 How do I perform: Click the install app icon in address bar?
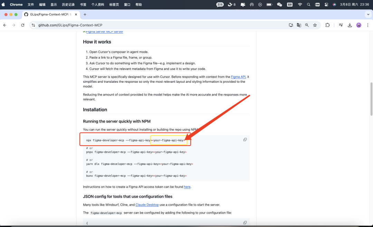[291, 25]
